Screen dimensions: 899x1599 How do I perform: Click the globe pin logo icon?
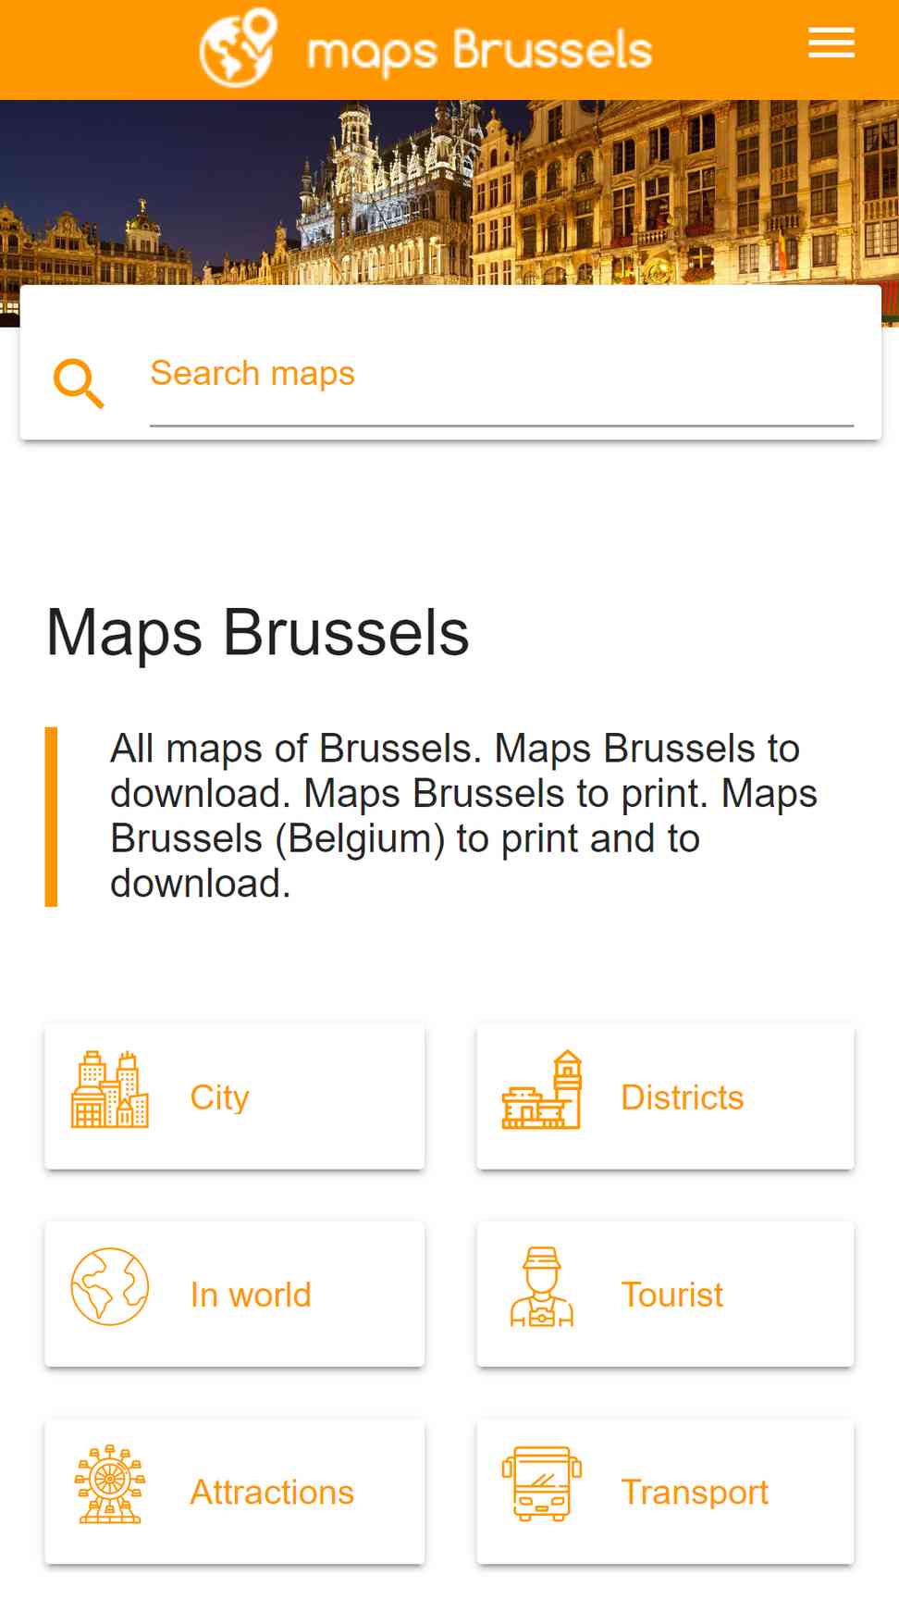click(x=239, y=47)
